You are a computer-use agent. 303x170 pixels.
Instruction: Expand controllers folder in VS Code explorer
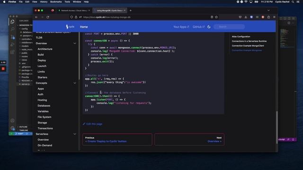click(x=27, y=39)
